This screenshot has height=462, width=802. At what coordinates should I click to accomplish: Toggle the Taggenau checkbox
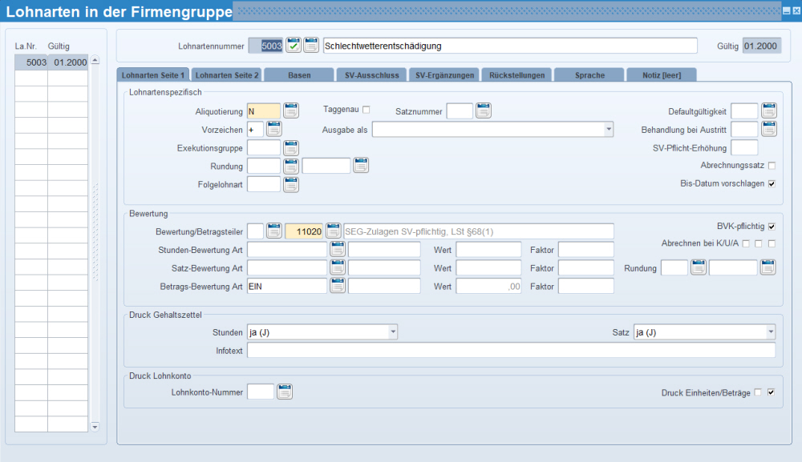click(x=367, y=110)
